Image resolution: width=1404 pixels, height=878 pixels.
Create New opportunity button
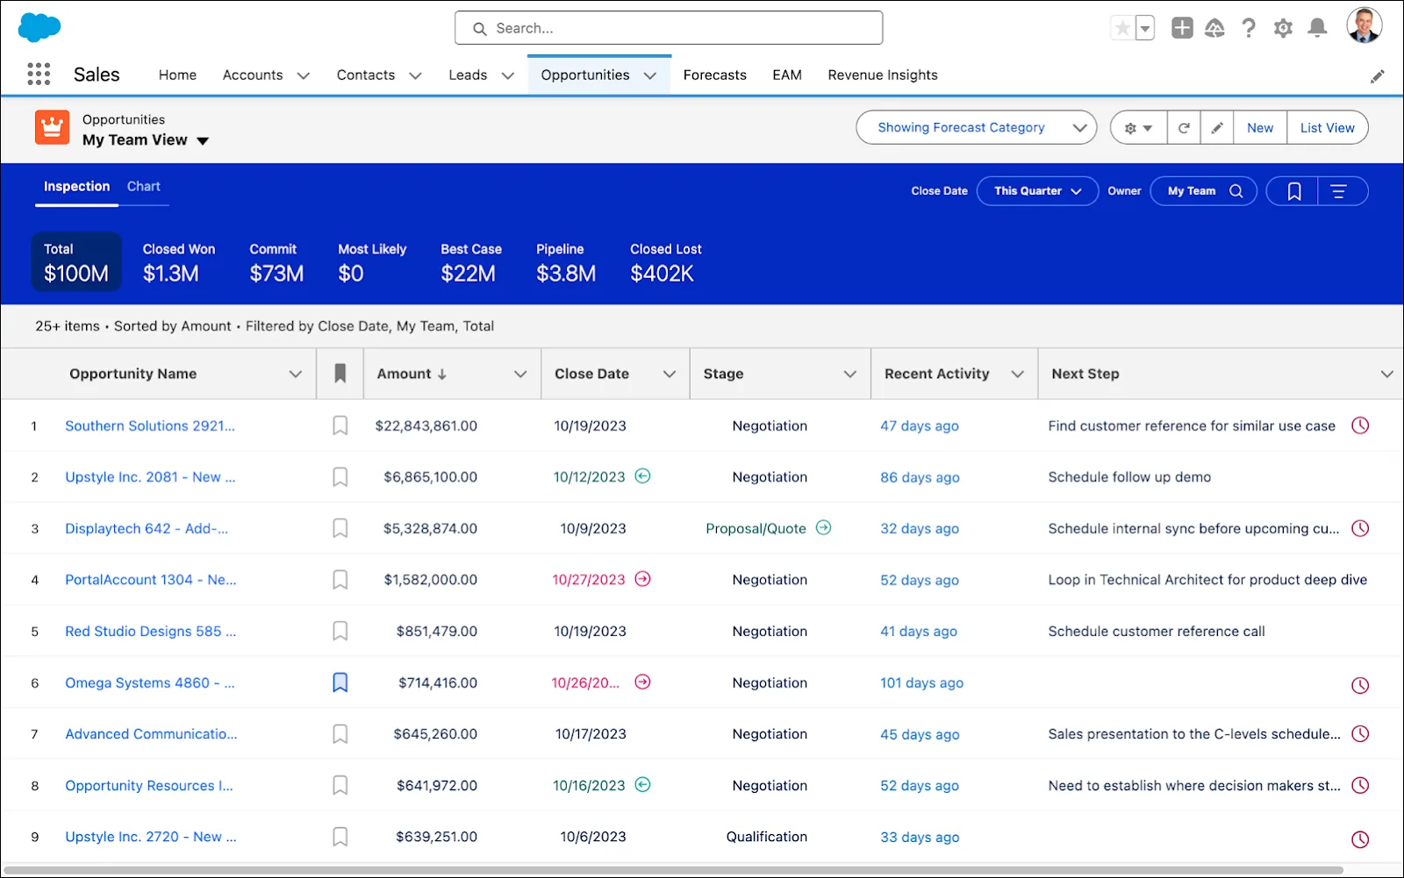click(1260, 128)
